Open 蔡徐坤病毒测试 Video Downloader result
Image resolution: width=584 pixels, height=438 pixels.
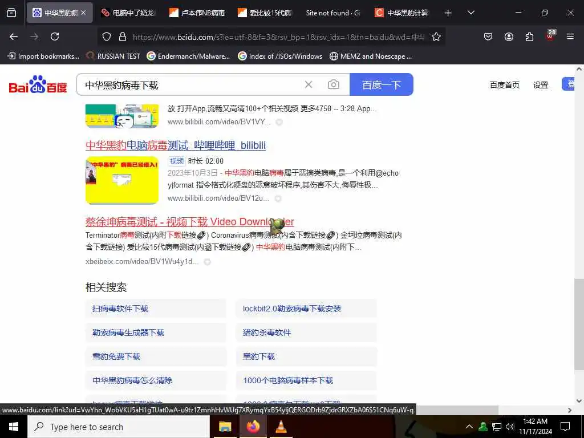(189, 222)
